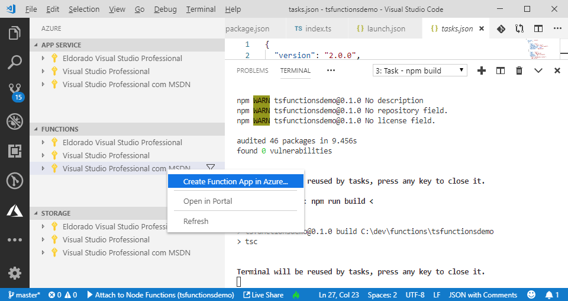Create a new terminal with plus icon
The width and height of the screenshot is (568, 301).
pyautogui.click(x=482, y=71)
